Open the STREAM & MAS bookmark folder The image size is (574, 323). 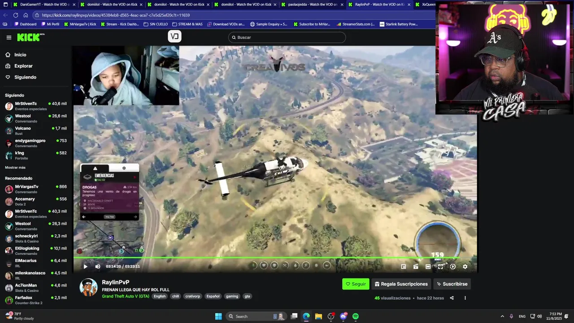point(187,24)
